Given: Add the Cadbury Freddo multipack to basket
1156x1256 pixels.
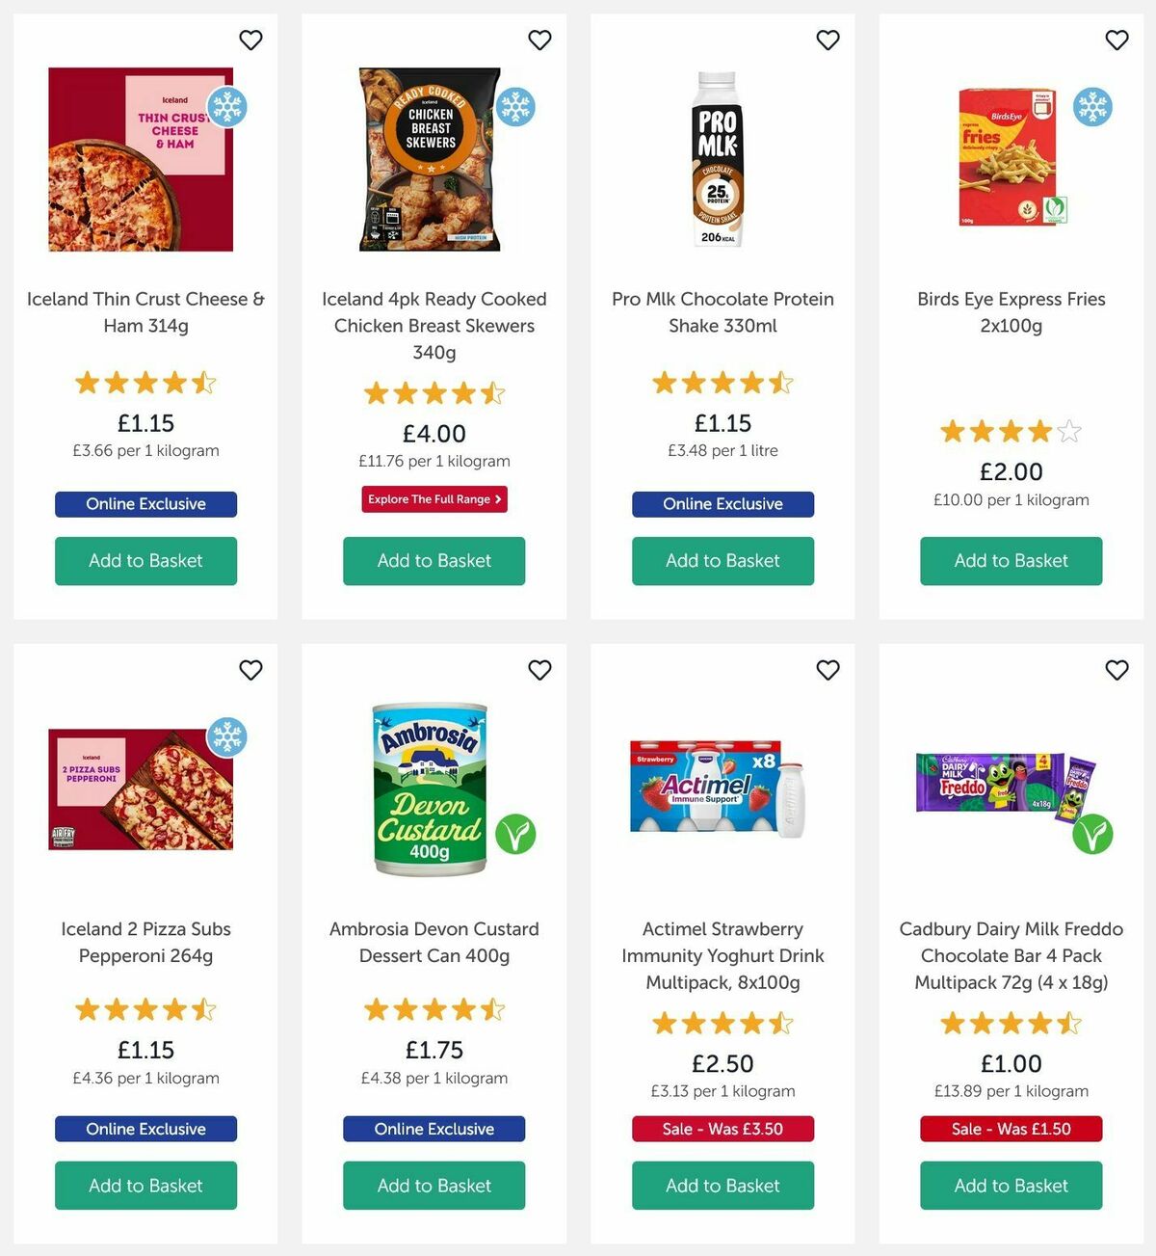Looking at the screenshot, I should tap(1010, 1186).
